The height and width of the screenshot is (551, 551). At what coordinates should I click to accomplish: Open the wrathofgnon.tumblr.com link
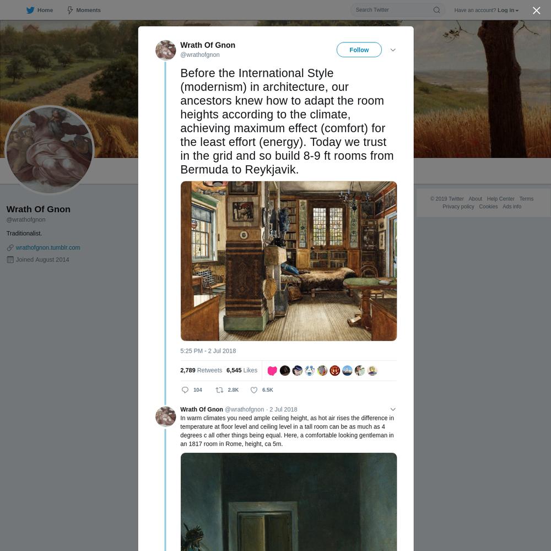pos(48,247)
